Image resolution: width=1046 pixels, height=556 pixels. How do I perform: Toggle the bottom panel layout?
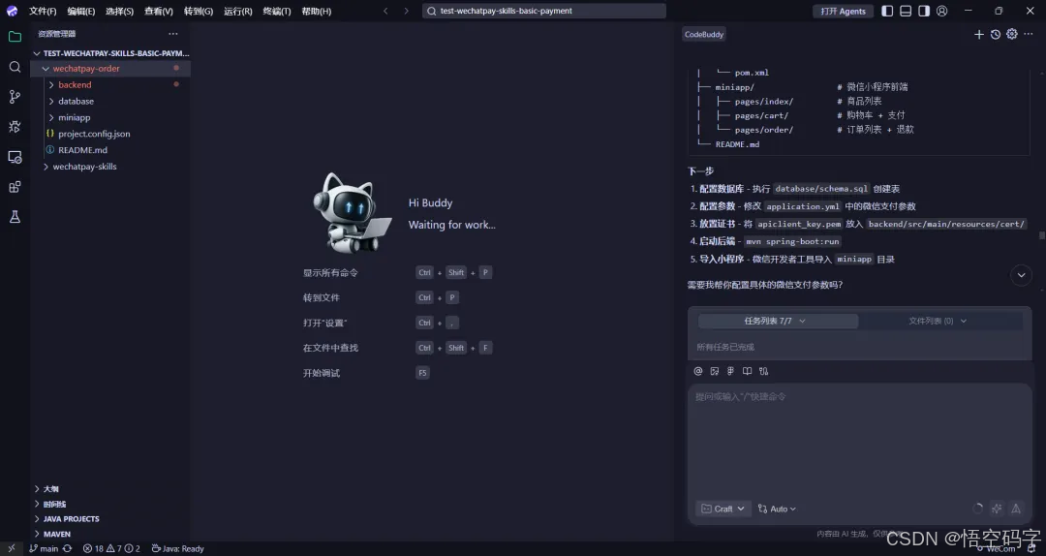pos(906,11)
